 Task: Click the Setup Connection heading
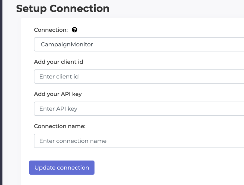pos(63,9)
